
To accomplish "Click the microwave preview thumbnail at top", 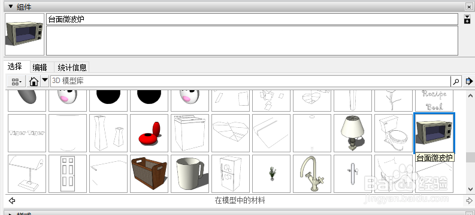I will pyautogui.click(x=25, y=34).
